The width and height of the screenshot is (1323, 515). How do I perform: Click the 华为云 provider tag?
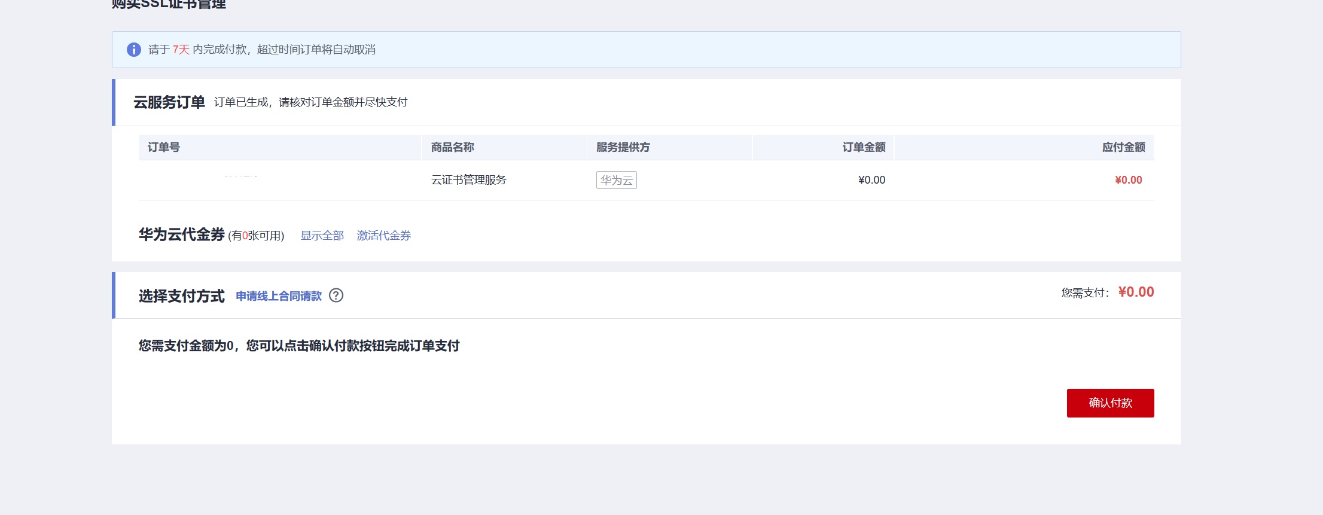617,180
